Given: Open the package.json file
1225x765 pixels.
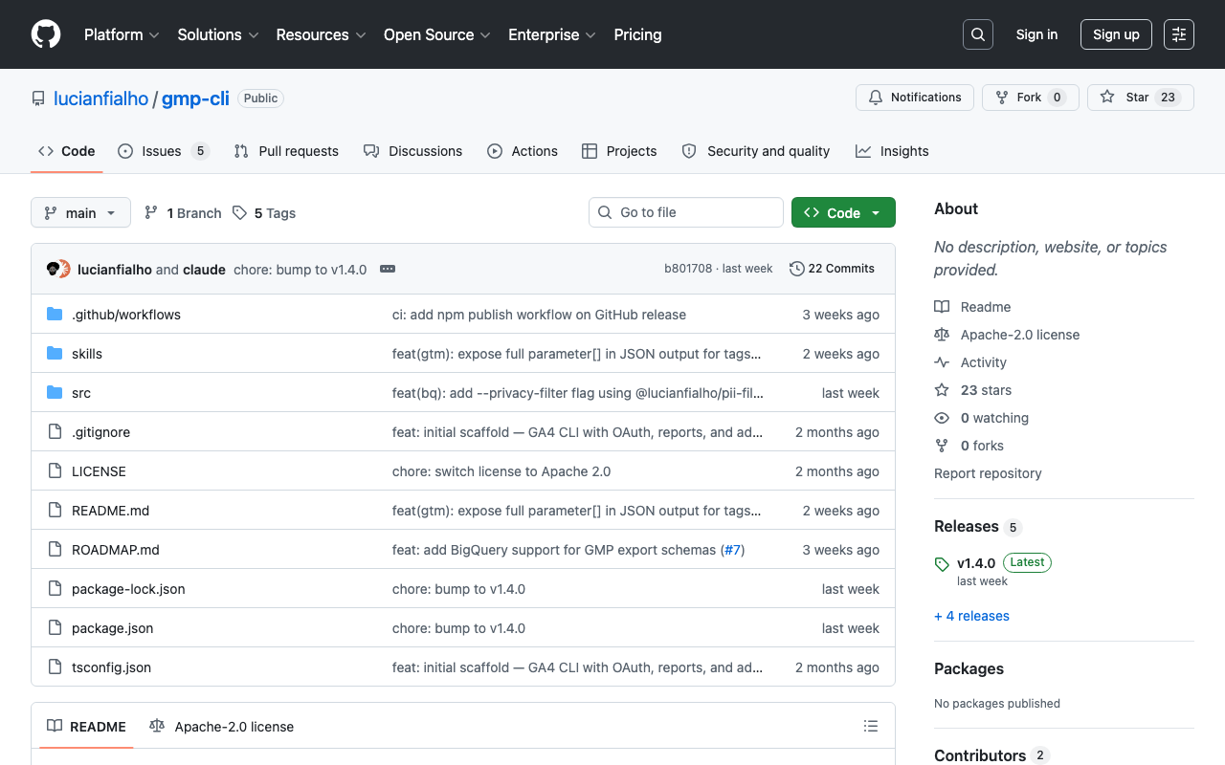Looking at the screenshot, I should (x=112, y=628).
